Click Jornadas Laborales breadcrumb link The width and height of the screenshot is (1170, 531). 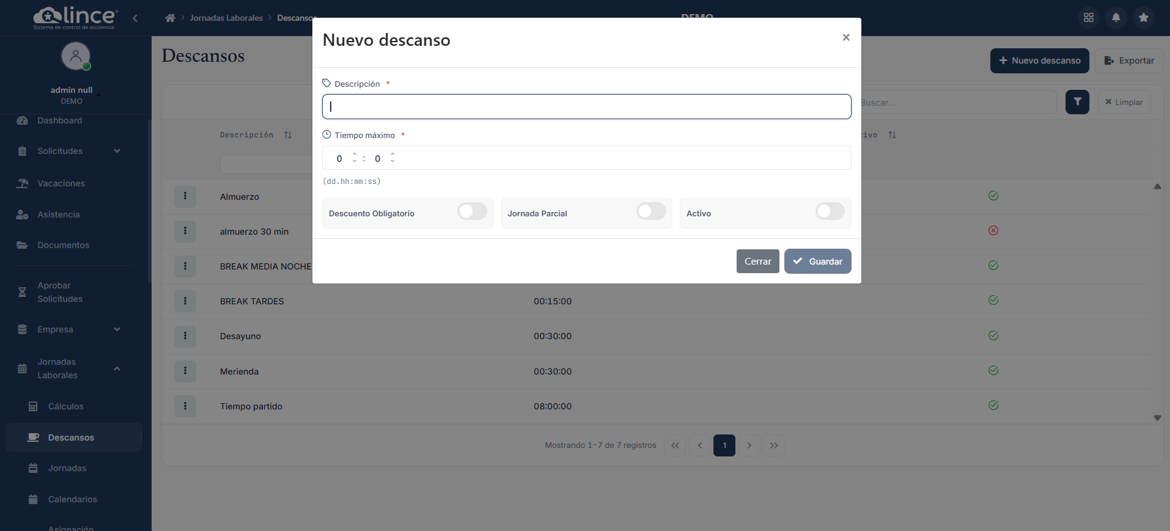(226, 18)
